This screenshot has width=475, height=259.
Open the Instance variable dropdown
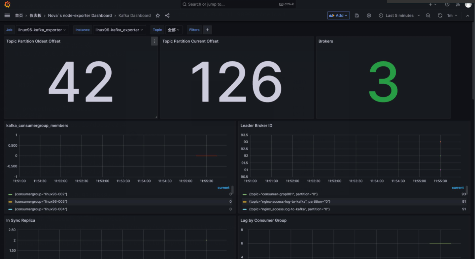pos(119,30)
